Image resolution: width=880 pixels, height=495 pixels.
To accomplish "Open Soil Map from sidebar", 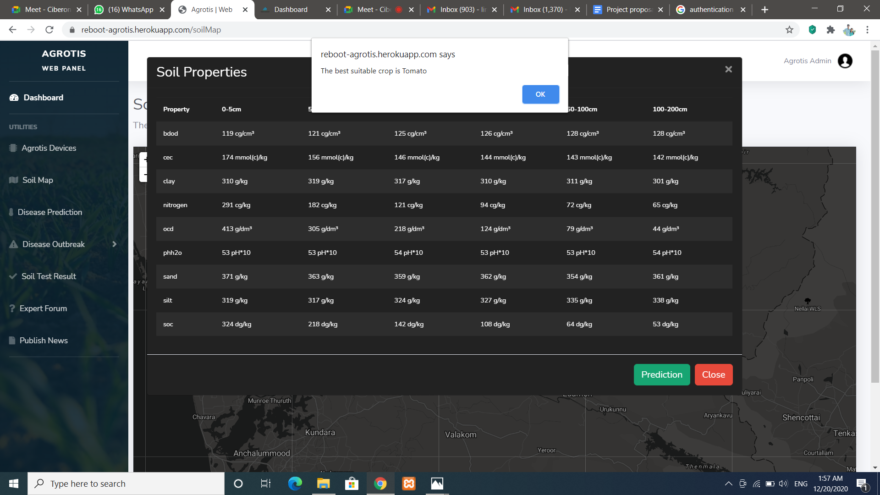I will coord(38,180).
